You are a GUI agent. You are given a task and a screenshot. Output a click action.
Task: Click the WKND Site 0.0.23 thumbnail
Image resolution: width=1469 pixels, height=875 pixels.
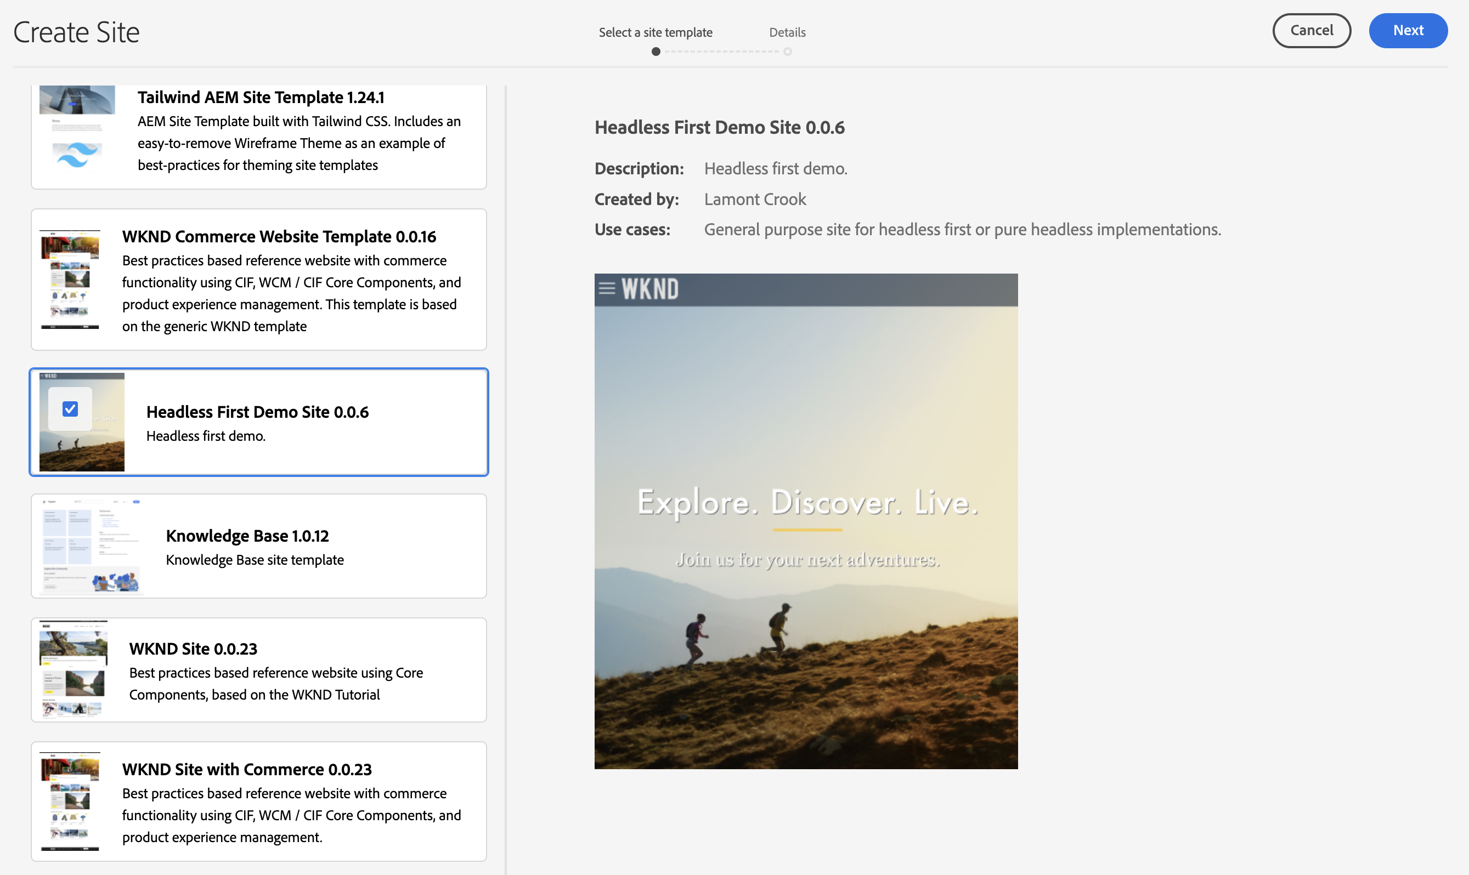pos(73,669)
